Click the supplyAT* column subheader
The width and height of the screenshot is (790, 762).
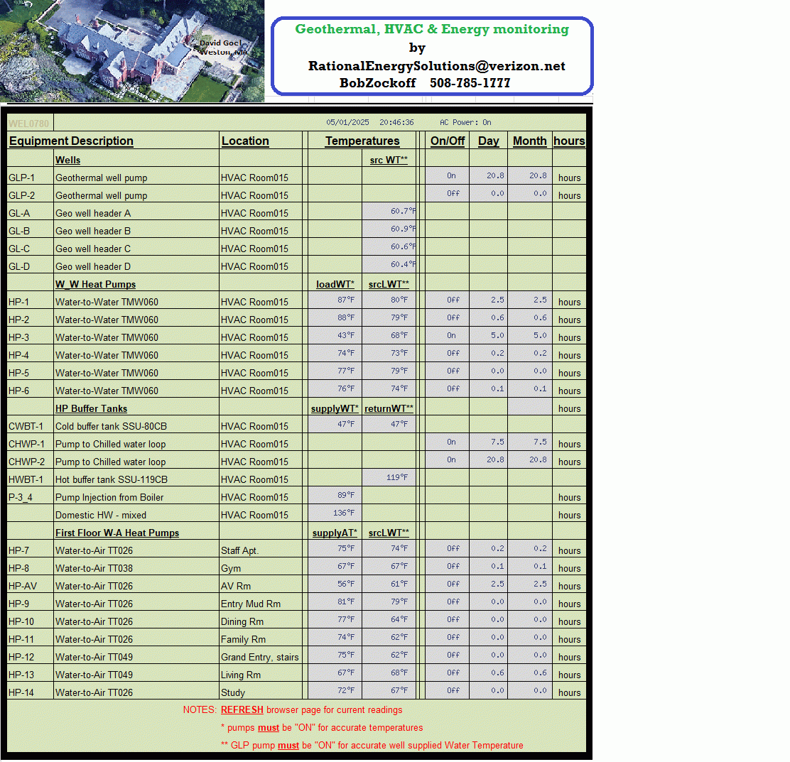[x=335, y=533]
